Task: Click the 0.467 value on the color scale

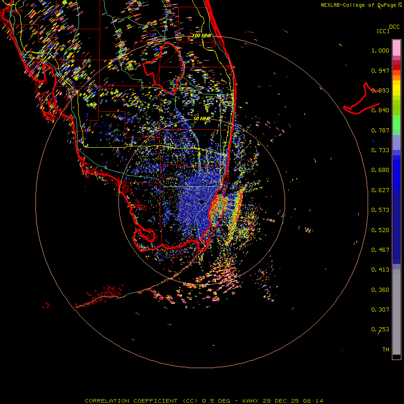Action: (380, 250)
